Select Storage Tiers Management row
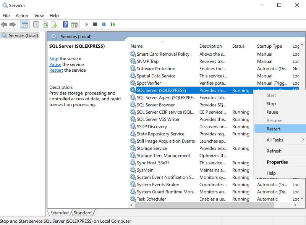 click(191, 156)
